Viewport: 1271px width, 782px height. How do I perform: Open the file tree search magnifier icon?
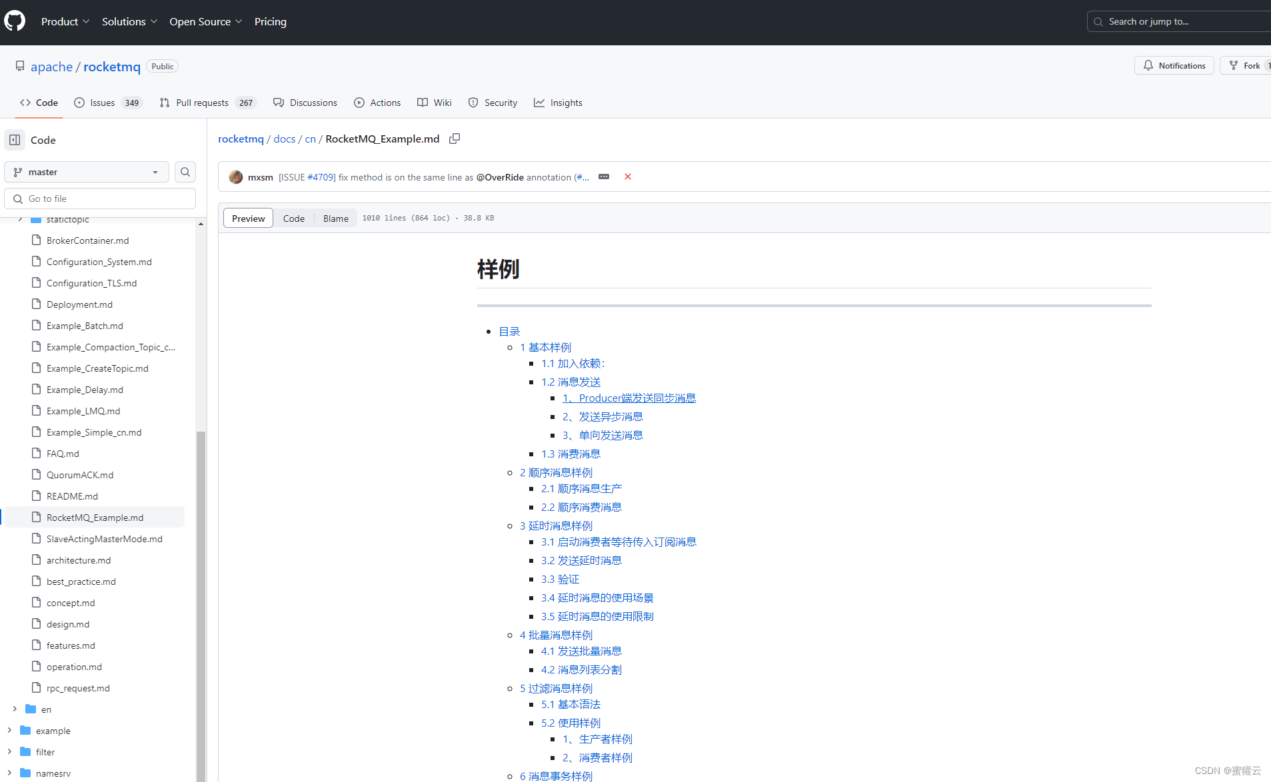click(185, 172)
